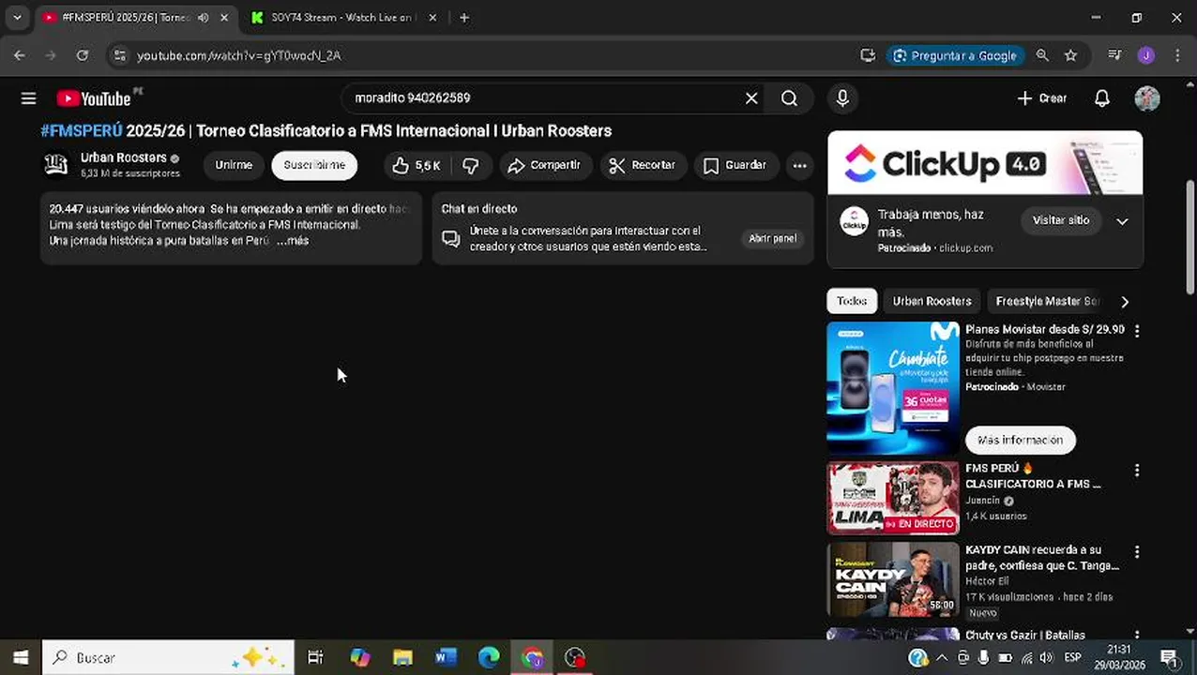Open options for KAYDY CAIN video
The height and width of the screenshot is (675, 1197).
pyautogui.click(x=1137, y=551)
